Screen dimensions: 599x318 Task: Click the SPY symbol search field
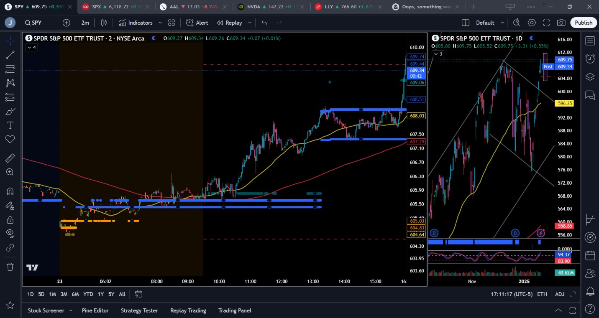pyautogui.click(x=41, y=23)
